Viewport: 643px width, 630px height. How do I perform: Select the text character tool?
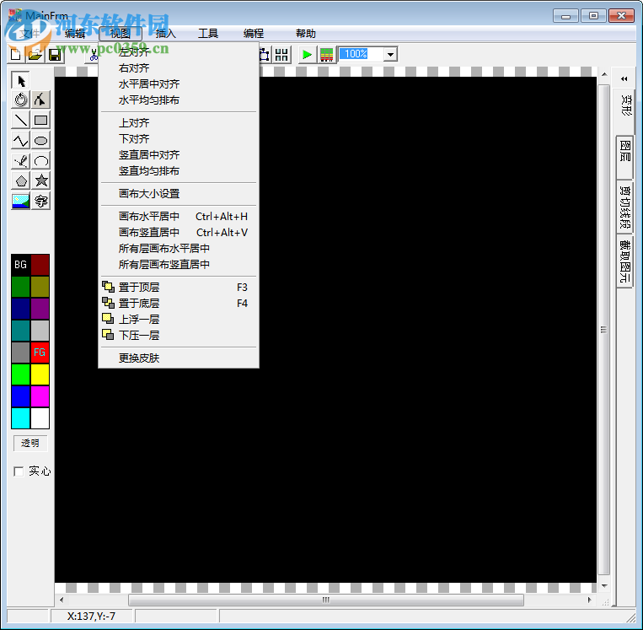[40, 201]
